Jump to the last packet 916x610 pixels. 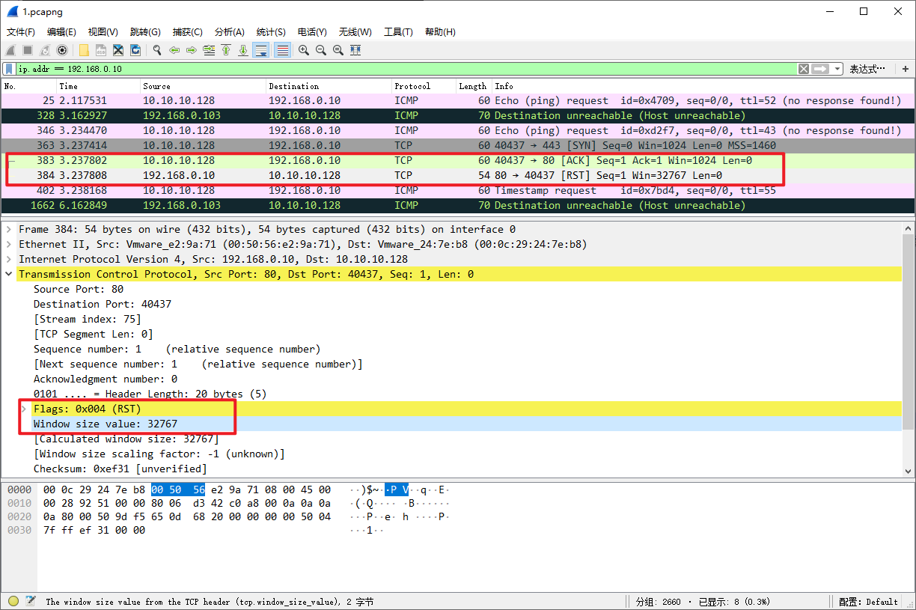click(243, 50)
